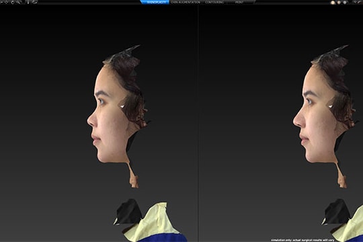The image size is (363, 242).
Task: Click the eye view icon in toolbar
Action: (x=34, y=2)
